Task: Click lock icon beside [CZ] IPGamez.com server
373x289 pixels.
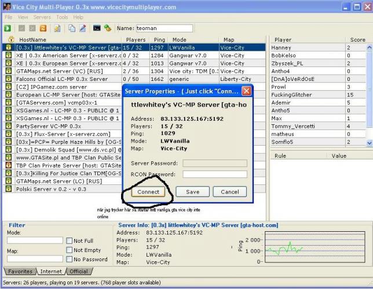Action: (x=9, y=87)
